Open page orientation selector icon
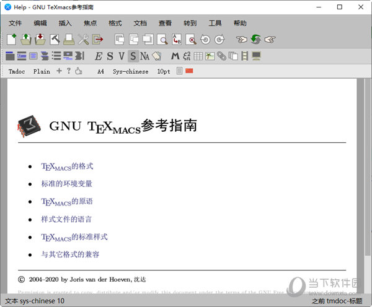Viewport: 372px width, 307px height. pos(179,71)
